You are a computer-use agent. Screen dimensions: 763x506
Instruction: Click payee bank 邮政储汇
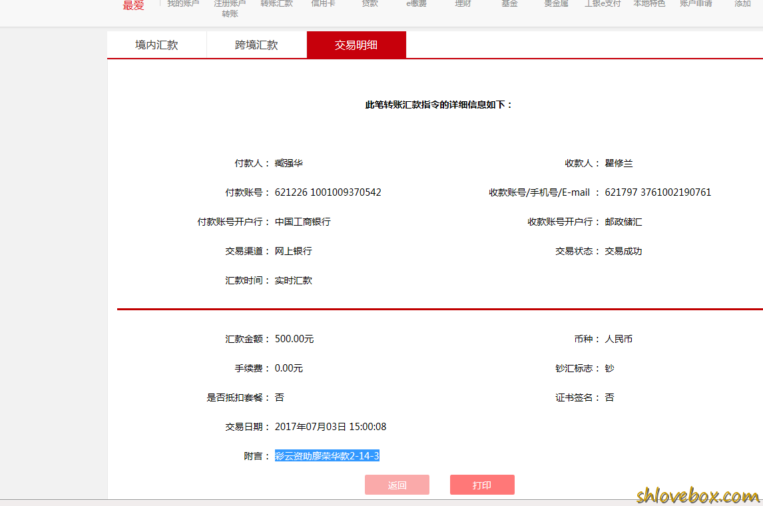pyautogui.click(x=623, y=222)
